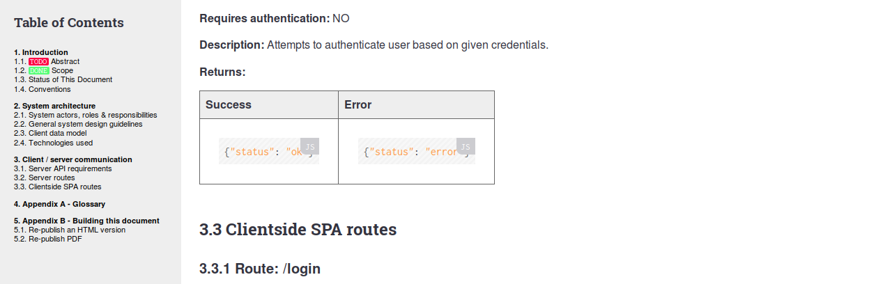This screenshot has width=876, height=284.
Task: Click the green DONE tag beside Scope
Action: tap(38, 70)
